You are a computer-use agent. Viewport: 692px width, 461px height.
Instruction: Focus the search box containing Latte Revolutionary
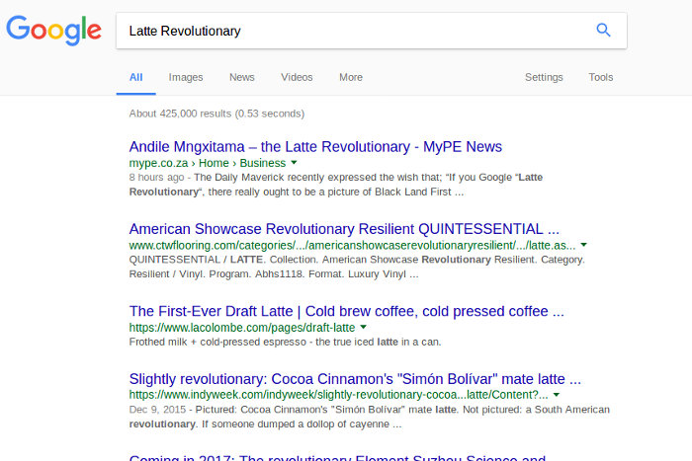[x=371, y=31]
